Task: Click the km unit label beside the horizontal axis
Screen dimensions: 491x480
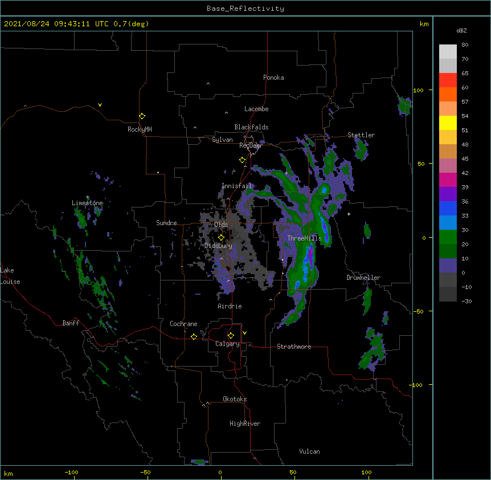Action: pos(9,473)
